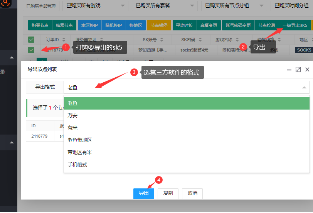Viewport: 313px width, 213px height.
Task: Select 万安 option in format list
Action: click(187, 115)
